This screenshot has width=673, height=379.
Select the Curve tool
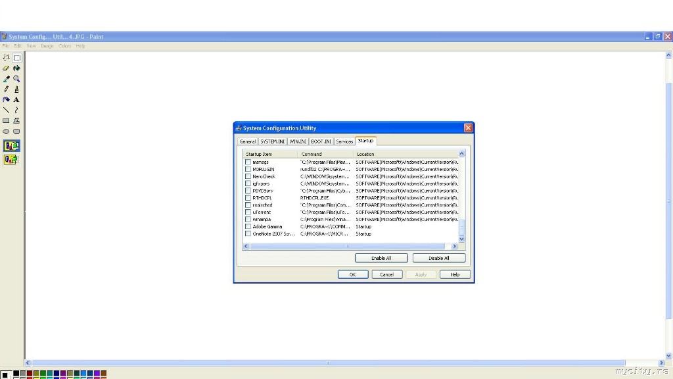click(x=16, y=111)
